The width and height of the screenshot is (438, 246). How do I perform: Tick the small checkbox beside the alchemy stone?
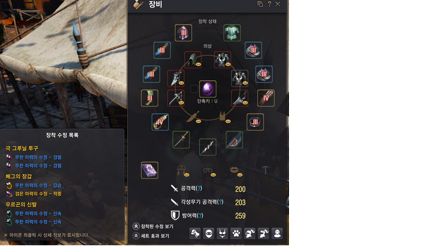pyautogui.click(x=194, y=89)
